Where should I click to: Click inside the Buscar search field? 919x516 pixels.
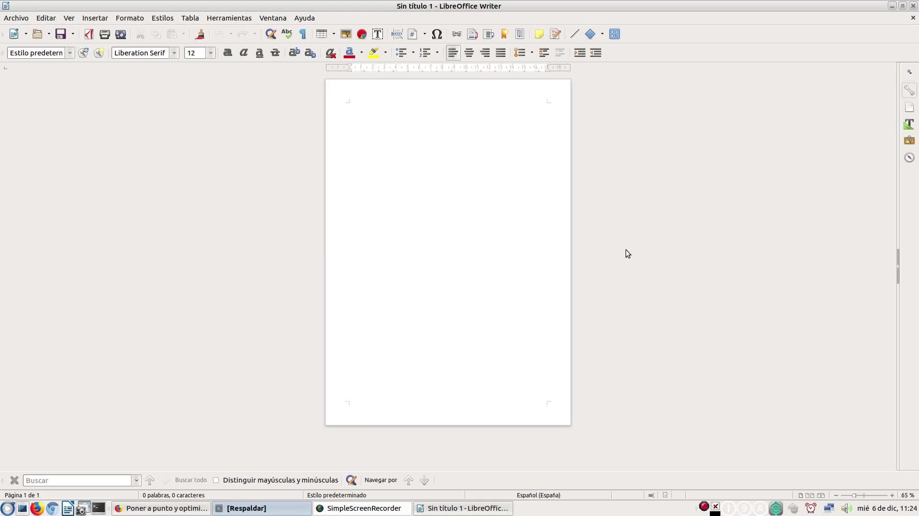pos(77,480)
